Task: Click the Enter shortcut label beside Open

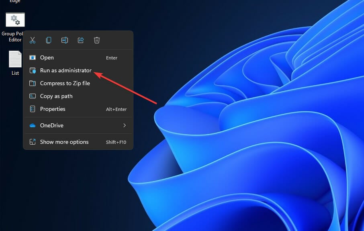Action: (x=112, y=58)
